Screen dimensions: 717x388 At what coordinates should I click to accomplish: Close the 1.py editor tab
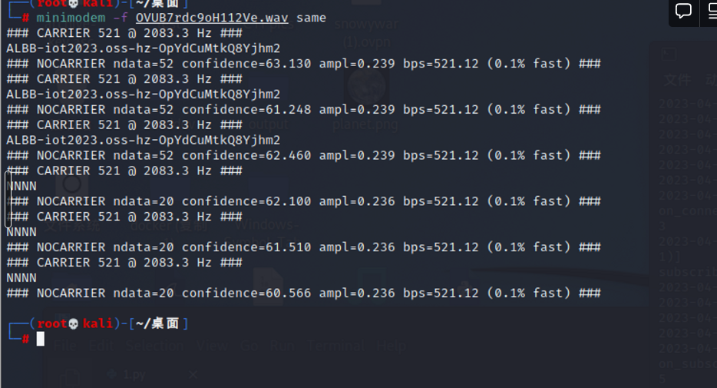tap(193, 375)
